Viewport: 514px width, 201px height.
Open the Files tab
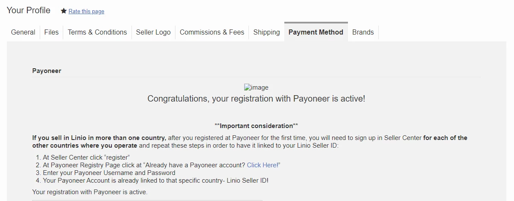[x=51, y=32]
